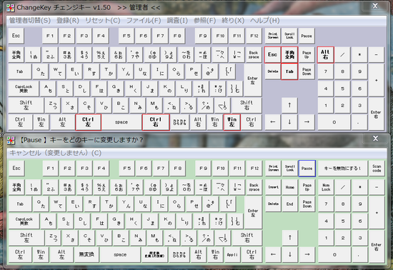This screenshot has height=270, width=393.
Task: Select the Print Screen key in Pause dialog
Action: tap(273, 169)
